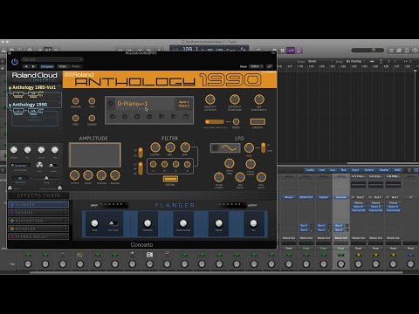Image resolution: width=419 pixels, height=314 pixels.
Task: Go to next preset with right arrow
Action: point(33,66)
